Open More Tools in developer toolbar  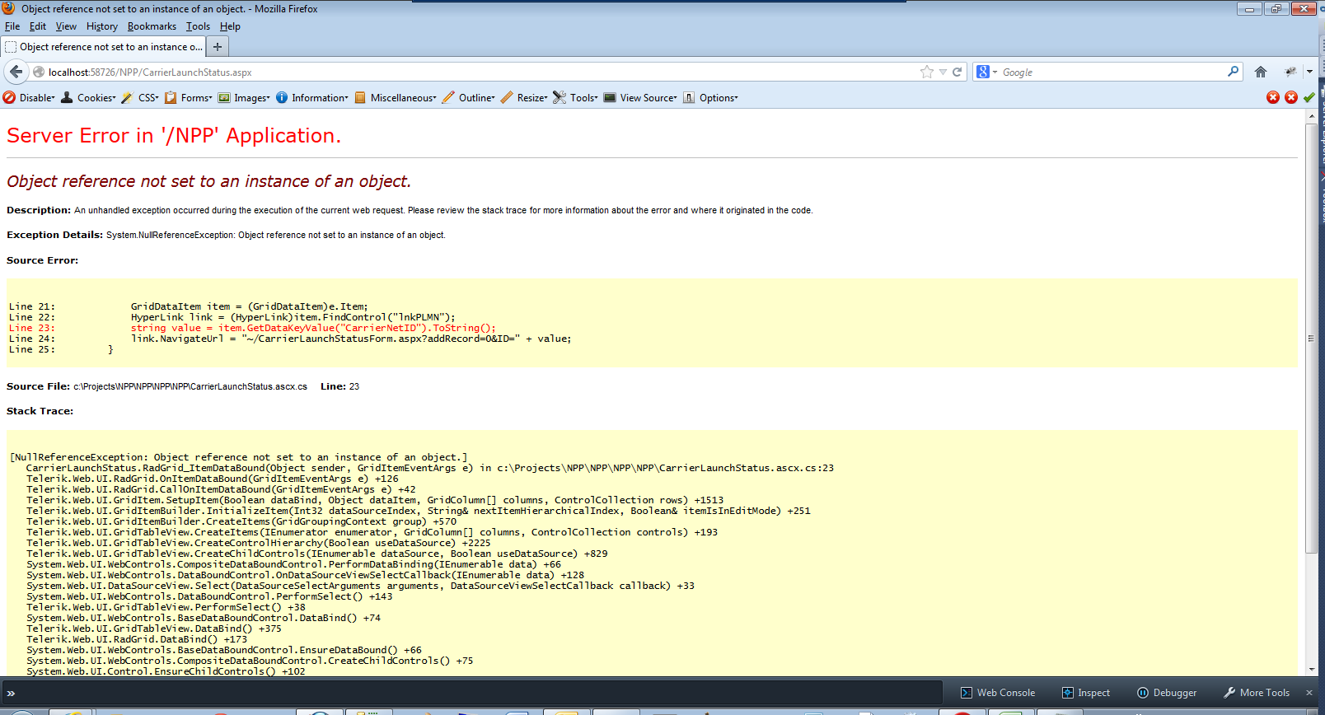click(1257, 693)
